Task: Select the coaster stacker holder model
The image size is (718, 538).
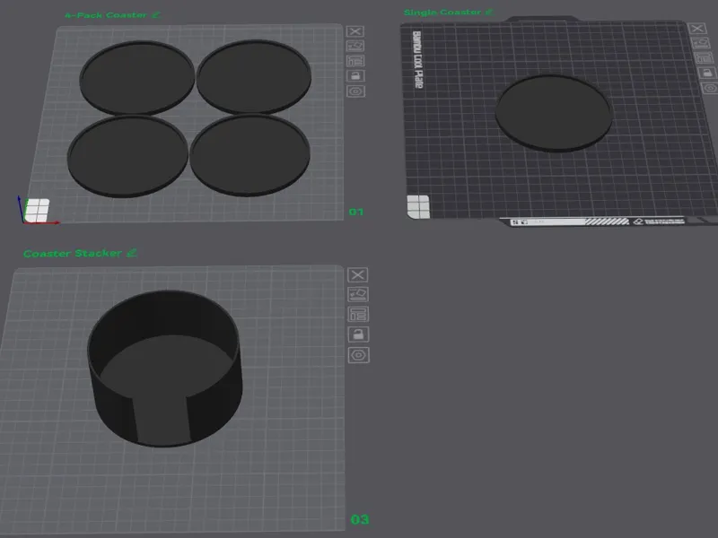Action: (x=165, y=369)
